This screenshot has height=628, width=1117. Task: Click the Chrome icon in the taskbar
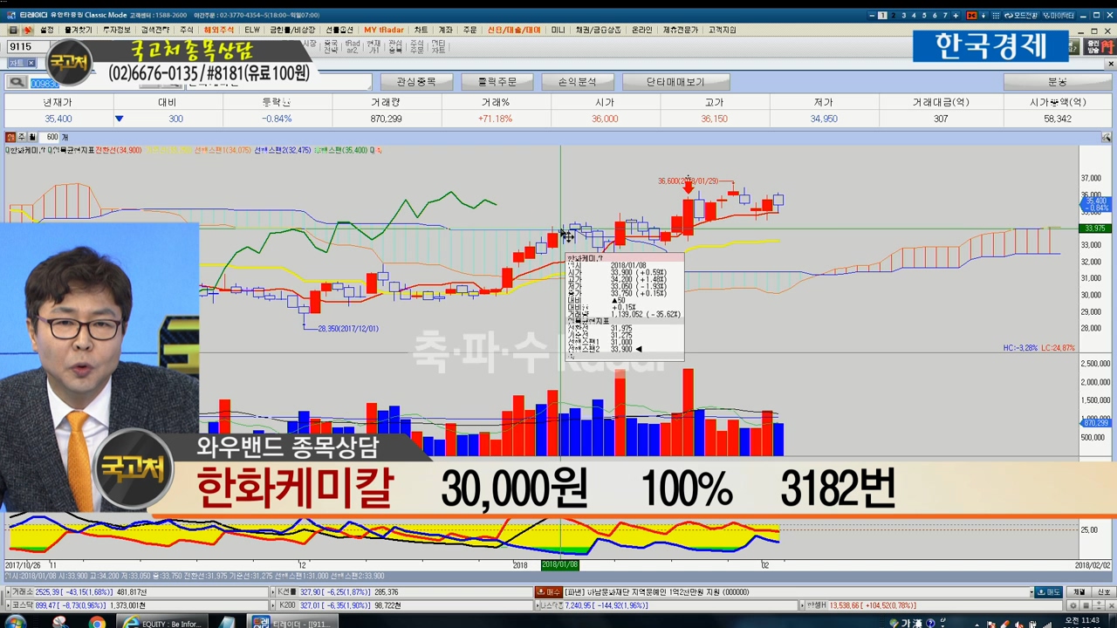point(97,622)
